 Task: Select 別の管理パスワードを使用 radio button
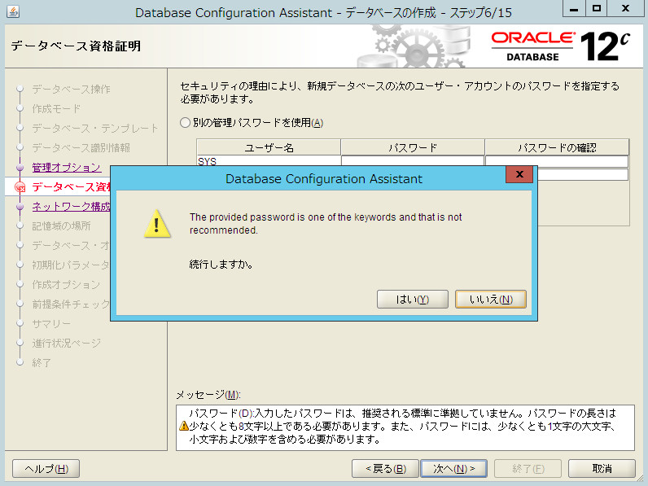[x=185, y=123]
